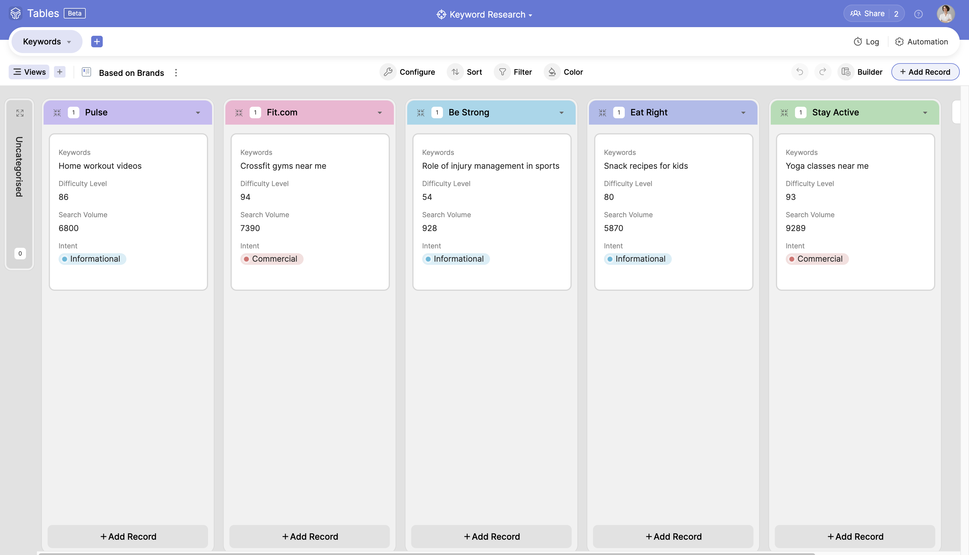Click search volume 6800 on the Pulse card
Screen dimensions: 969x555
[x=69, y=228]
